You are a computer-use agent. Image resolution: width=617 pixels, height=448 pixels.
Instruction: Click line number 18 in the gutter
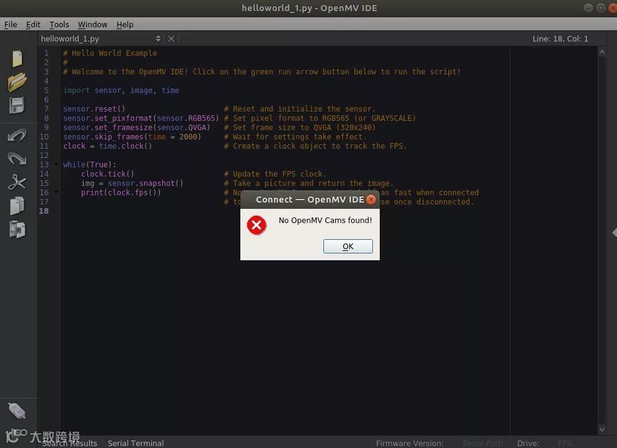(x=44, y=211)
